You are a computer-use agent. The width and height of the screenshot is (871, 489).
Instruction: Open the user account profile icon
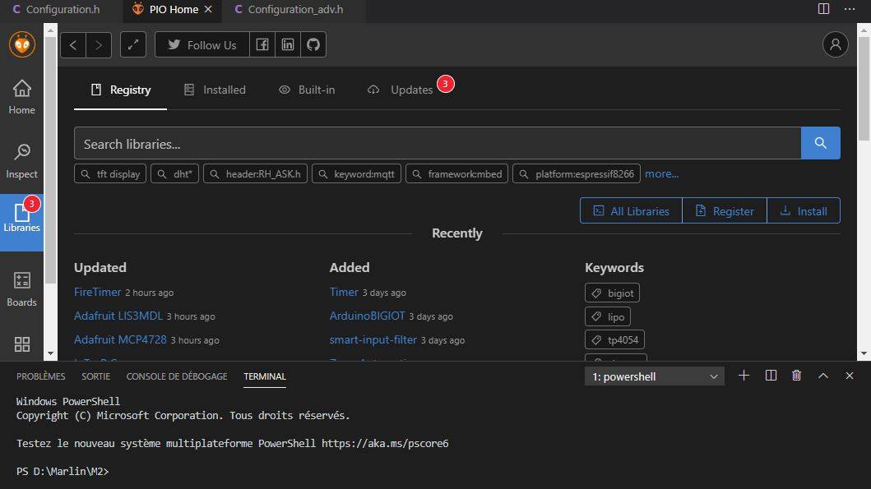coord(836,44)
